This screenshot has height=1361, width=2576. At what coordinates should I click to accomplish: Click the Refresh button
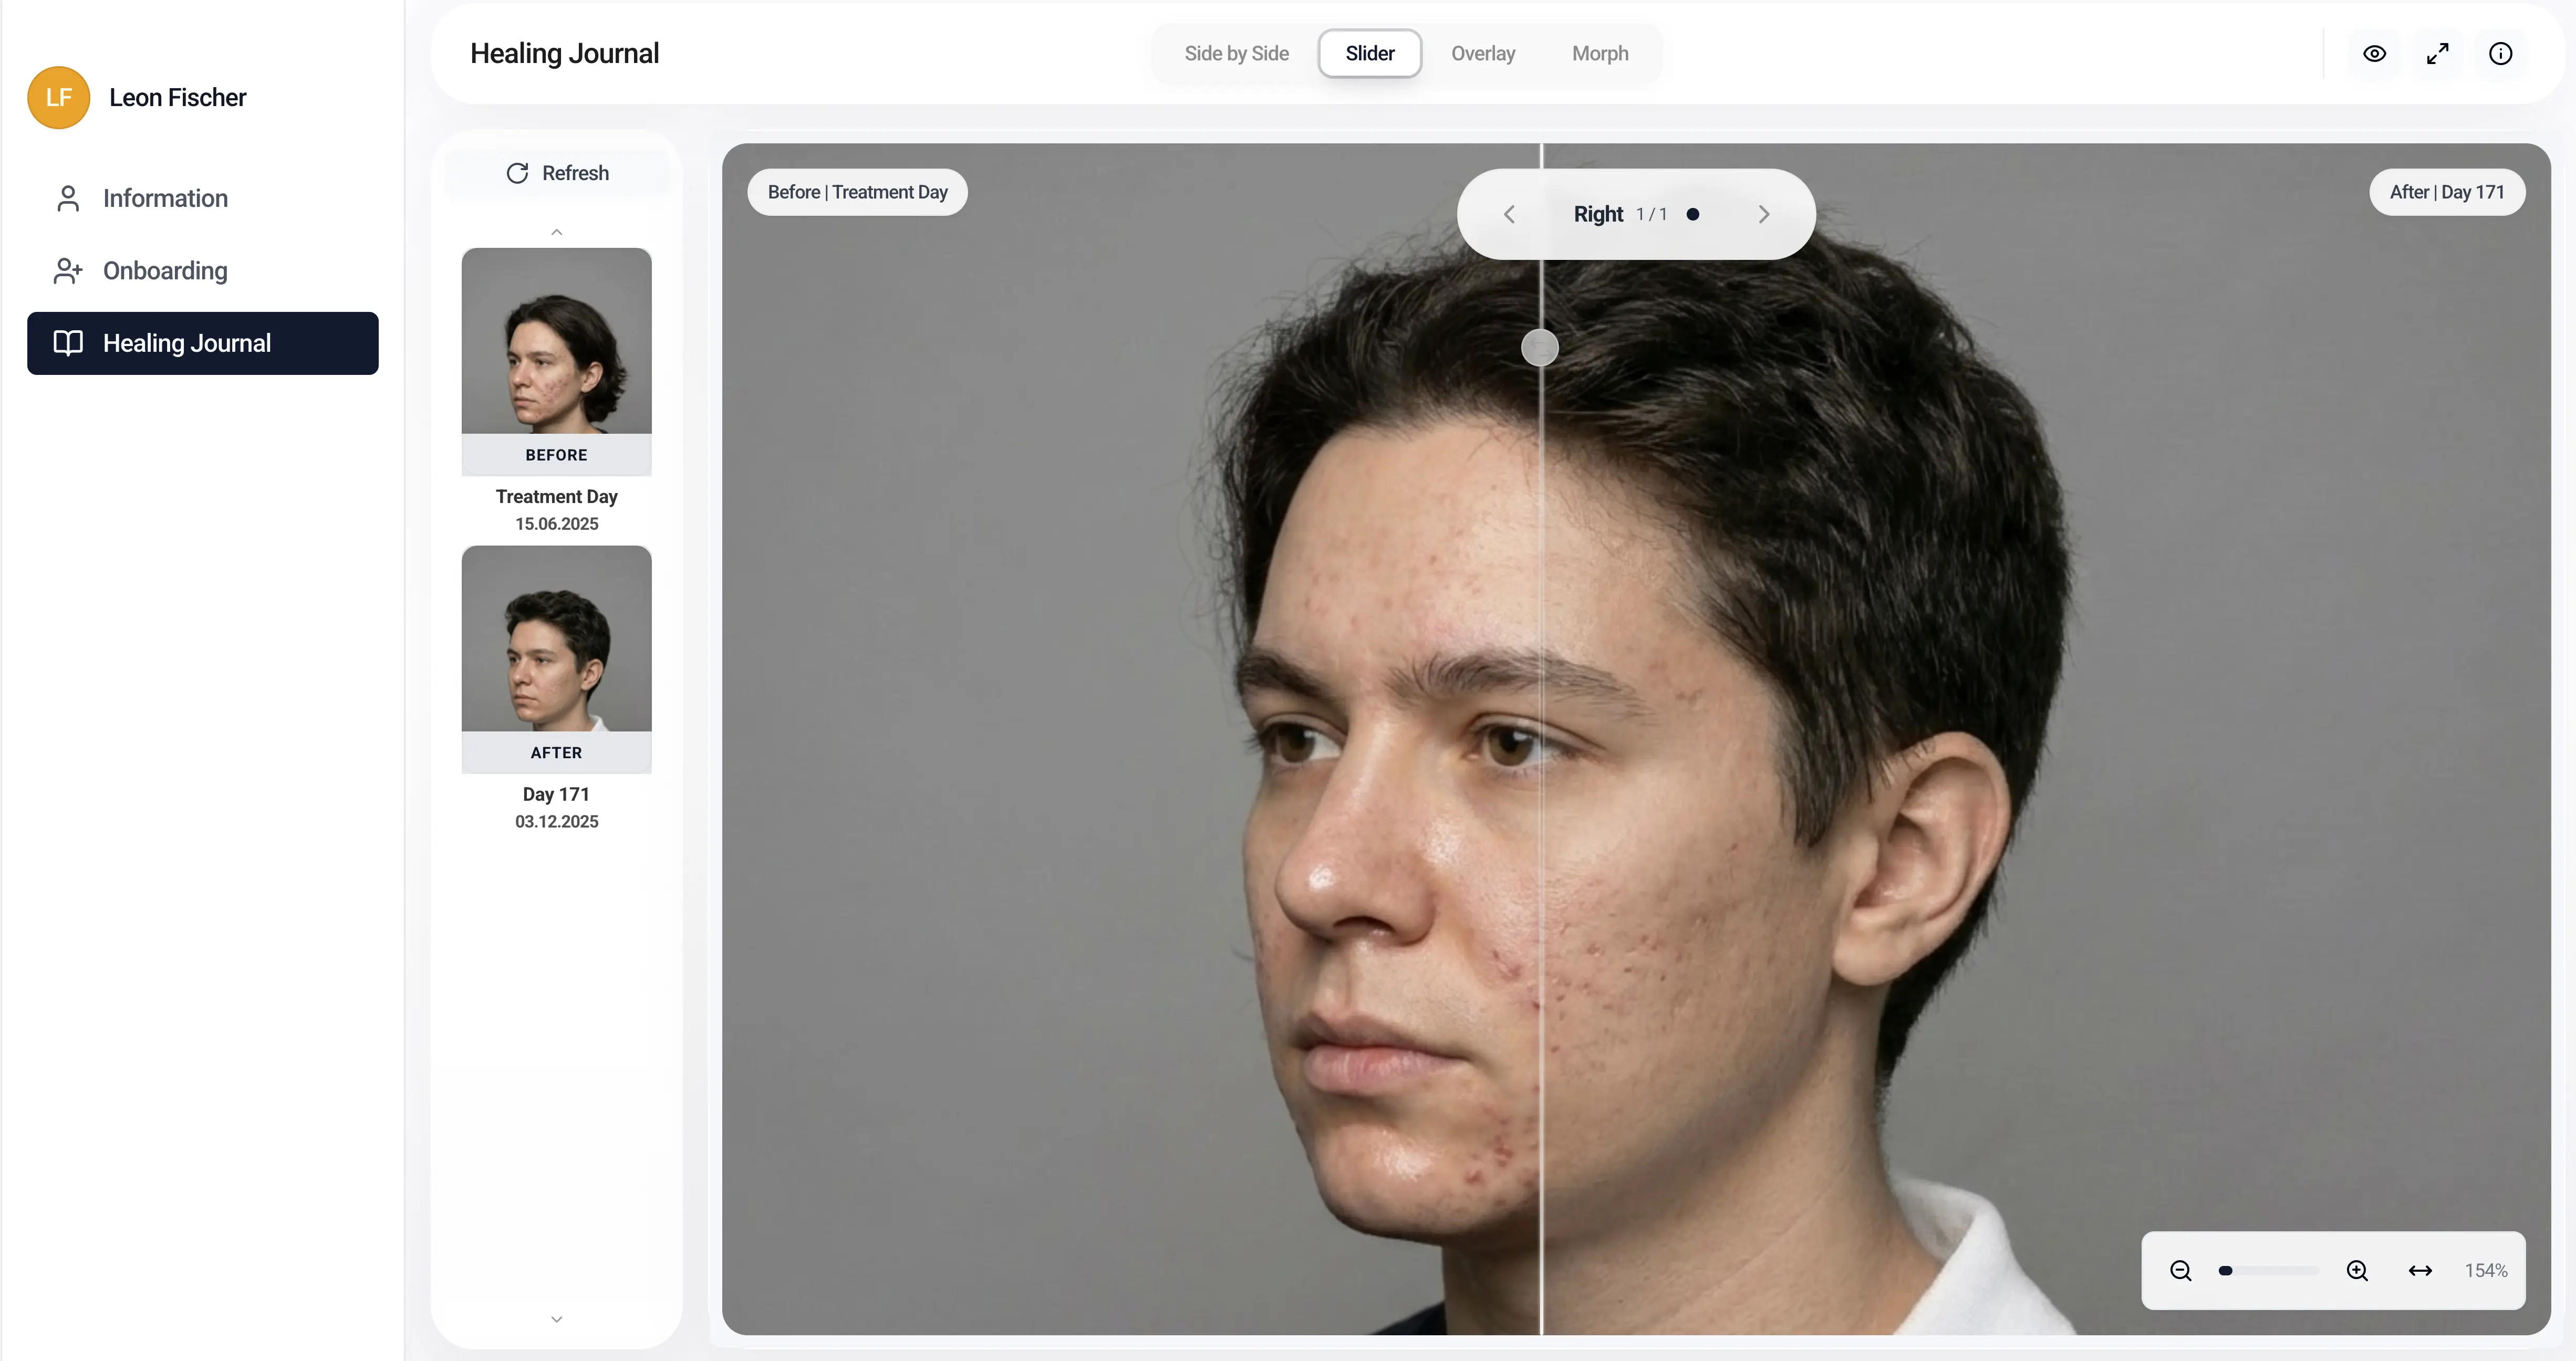coord(557,173)
